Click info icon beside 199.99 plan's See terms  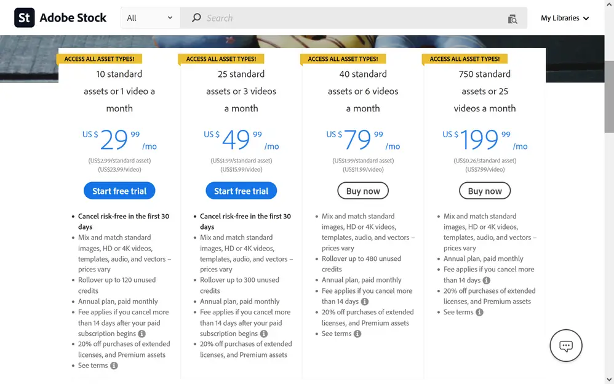tap(479, 312)
